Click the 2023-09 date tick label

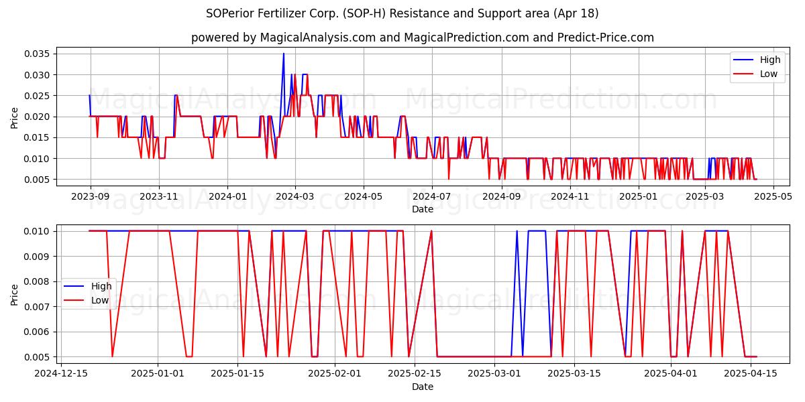point(91,196)
